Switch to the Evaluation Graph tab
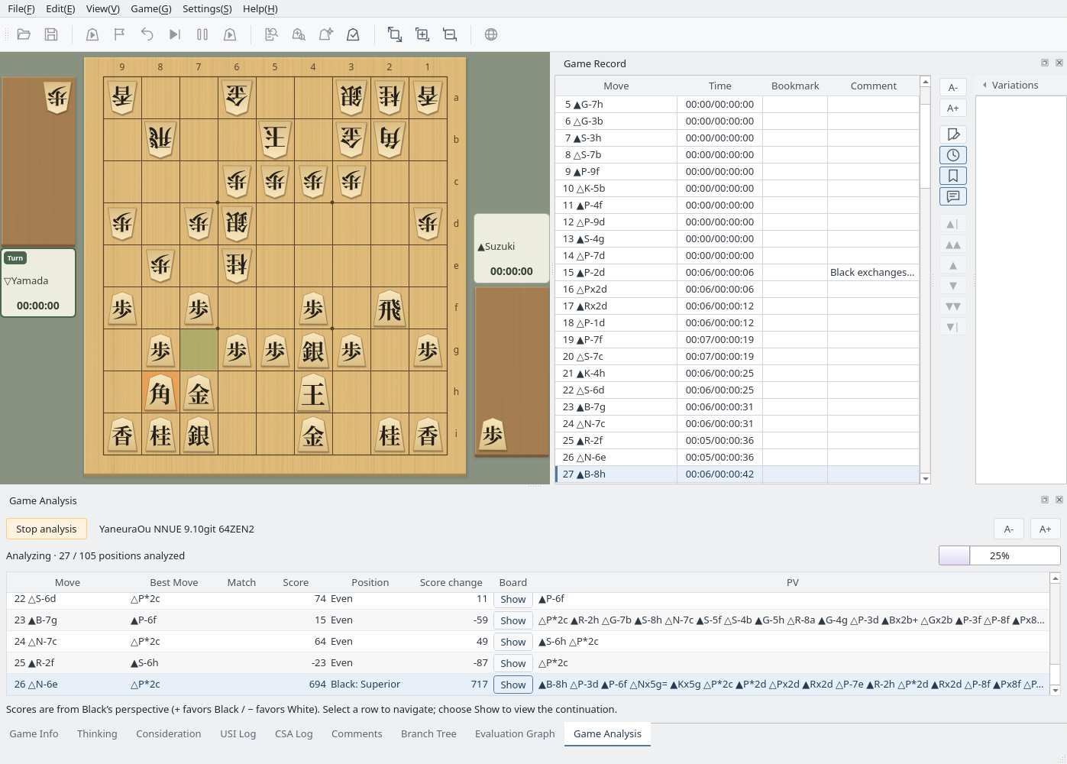 click(515, 734)
